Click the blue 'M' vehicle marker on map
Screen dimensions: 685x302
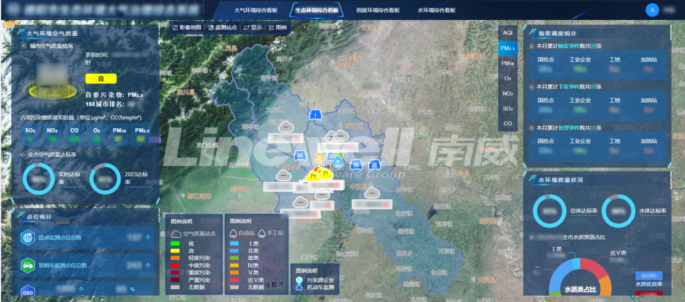tap(300, 156)
